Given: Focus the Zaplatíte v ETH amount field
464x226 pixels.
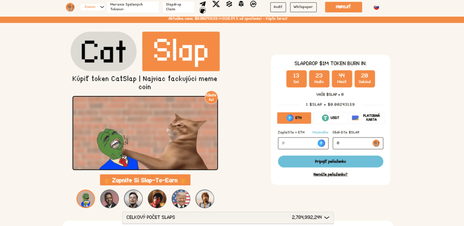Looking at the screenshot, I should click(303, 143).
